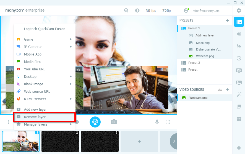Click Remove layer in context menu

click(x=45, y=117)
